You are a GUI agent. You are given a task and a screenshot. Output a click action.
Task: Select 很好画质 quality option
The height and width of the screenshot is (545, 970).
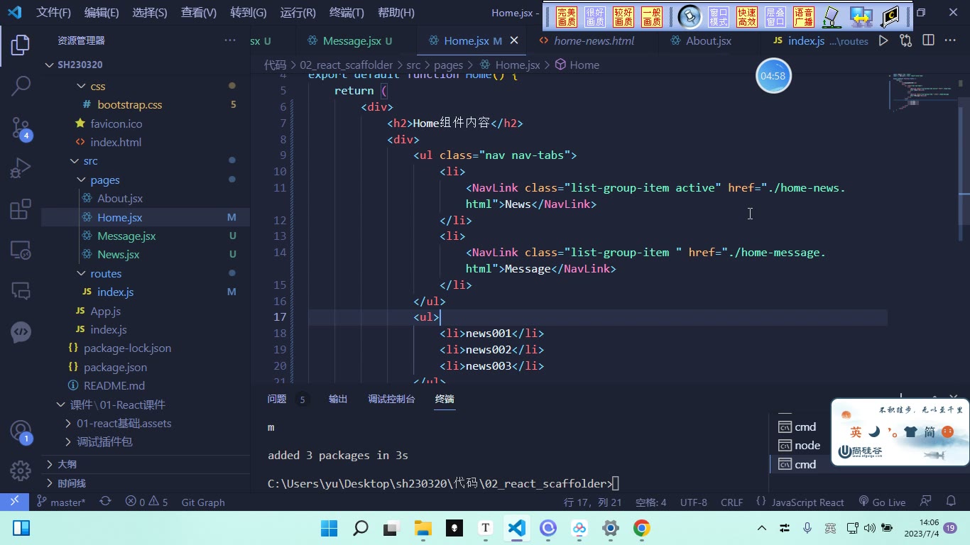pos(595,17)
